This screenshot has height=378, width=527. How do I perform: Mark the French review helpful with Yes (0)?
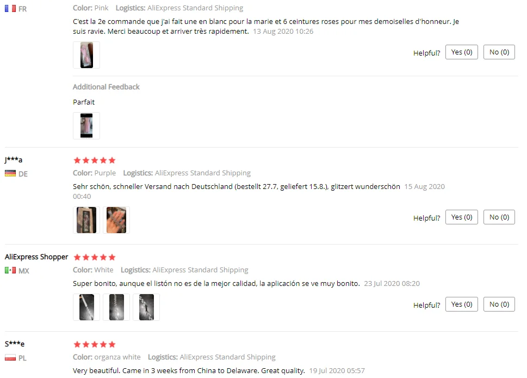[461, 52]
